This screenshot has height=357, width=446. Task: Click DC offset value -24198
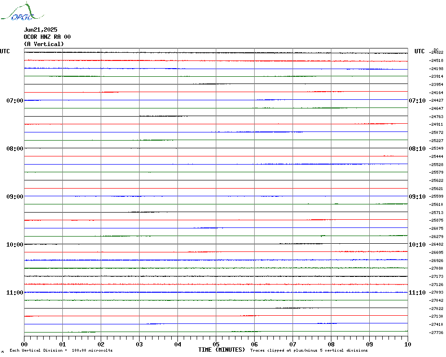coord(436,69)
